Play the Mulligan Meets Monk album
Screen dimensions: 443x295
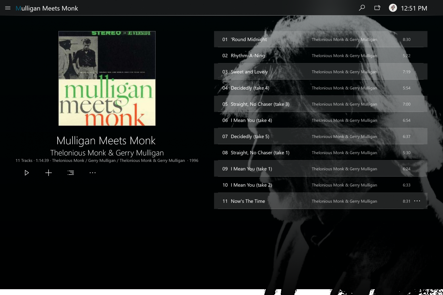click(x=27, y=173)
